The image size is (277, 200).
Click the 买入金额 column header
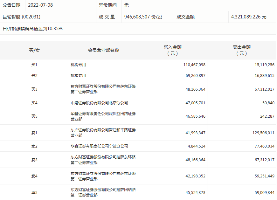coord(172,50)
